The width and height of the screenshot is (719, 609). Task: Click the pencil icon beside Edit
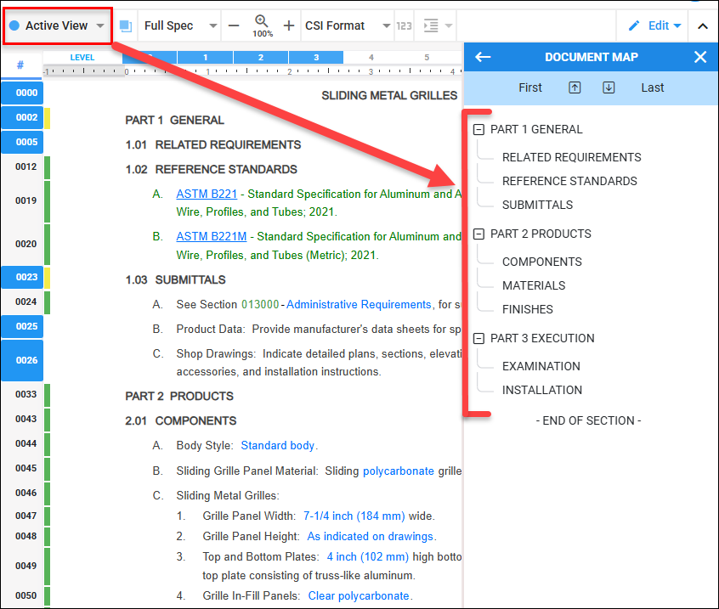pyautogui.click(x=634, y=25)
